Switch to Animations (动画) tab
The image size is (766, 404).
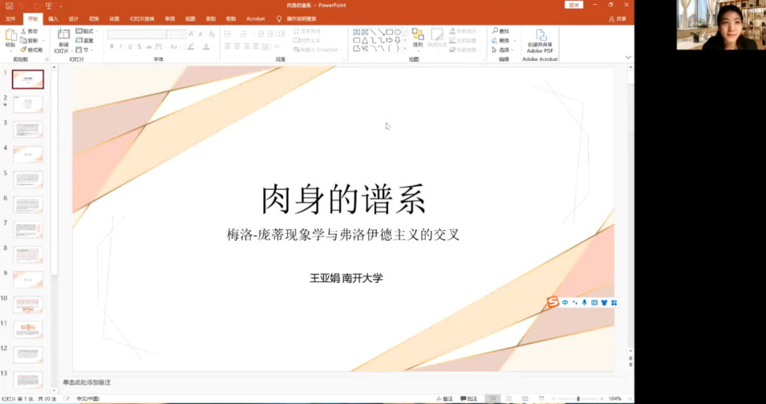[113, 19]
